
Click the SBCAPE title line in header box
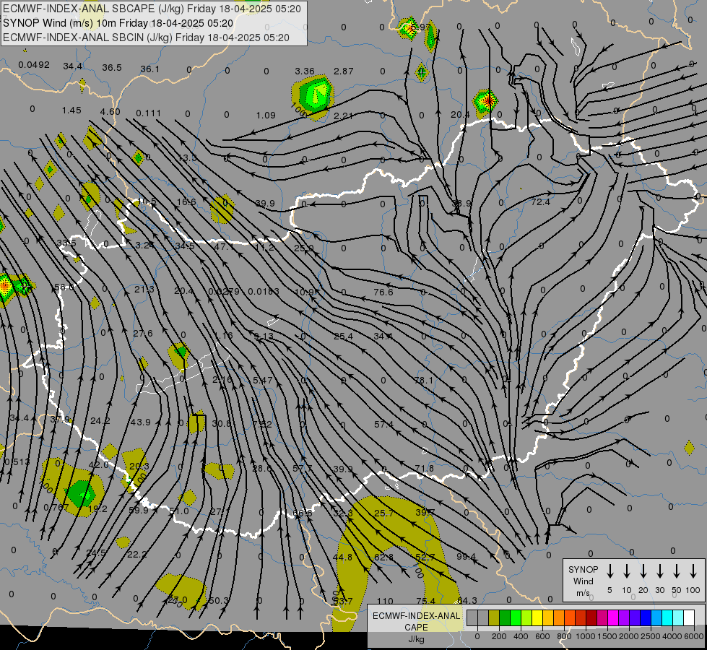coord(152,9)
